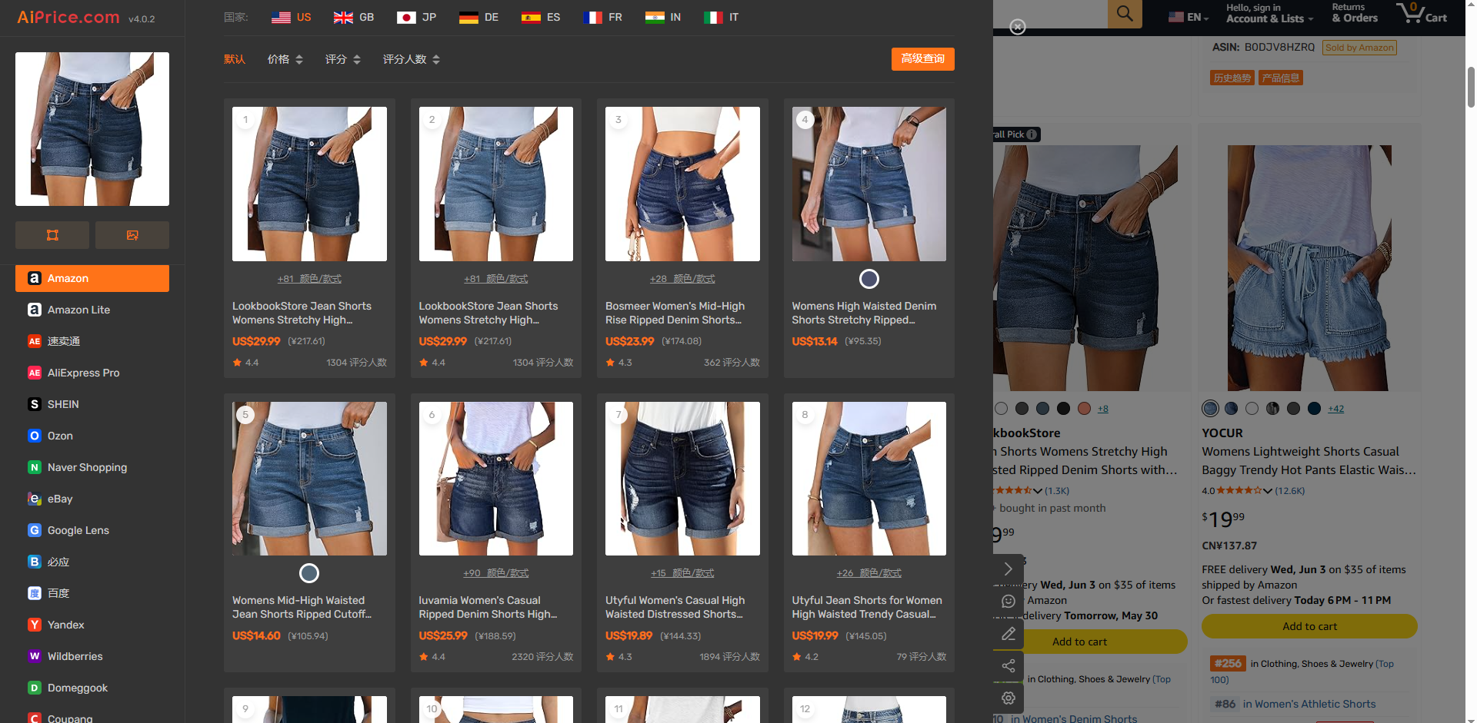Switch country to GB
The width and height of the screenshot is (1477, 723).
pos(354,17)
